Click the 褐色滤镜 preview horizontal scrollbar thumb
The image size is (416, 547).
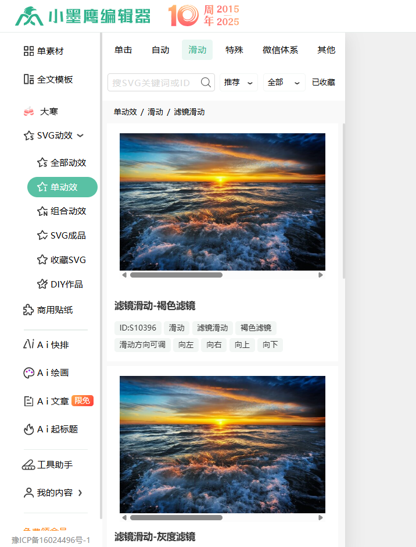(176, 275)
